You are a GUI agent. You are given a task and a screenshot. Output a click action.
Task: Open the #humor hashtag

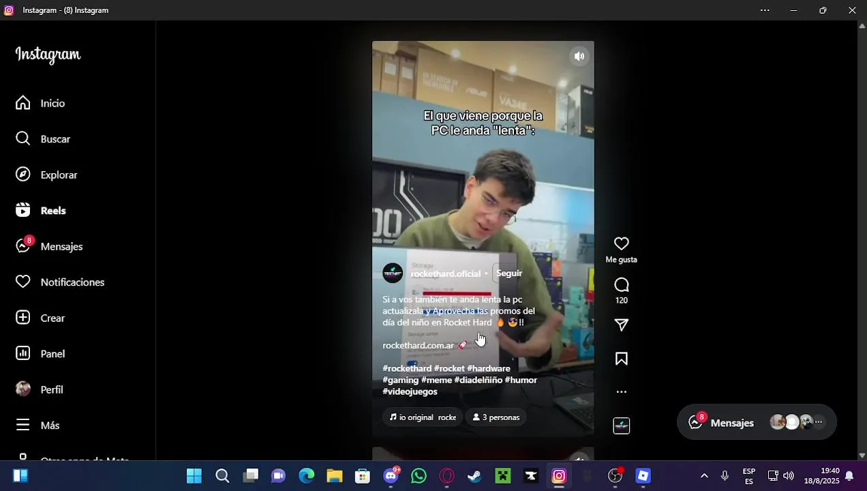521,380
